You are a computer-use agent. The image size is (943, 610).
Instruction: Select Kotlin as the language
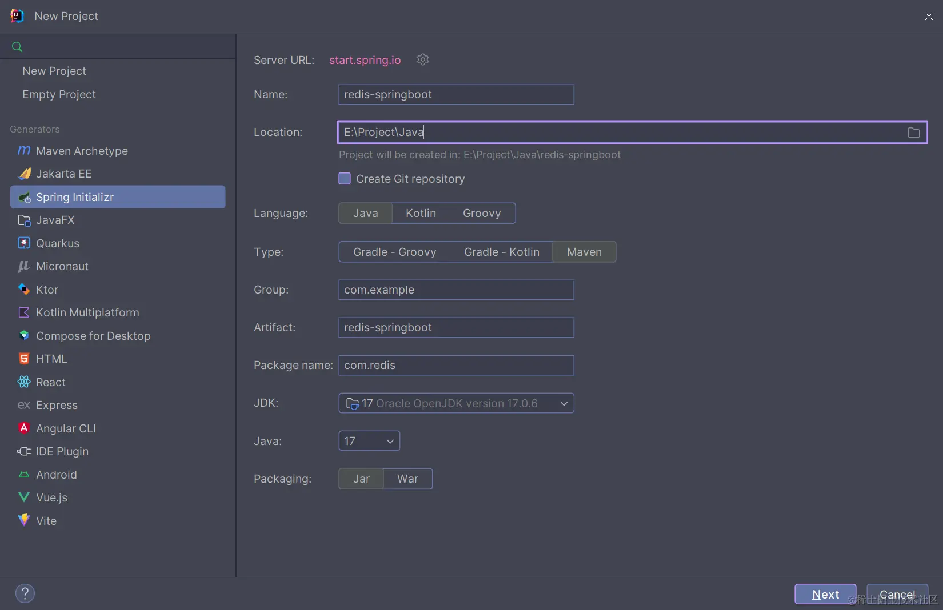click(x=421, y=213)
